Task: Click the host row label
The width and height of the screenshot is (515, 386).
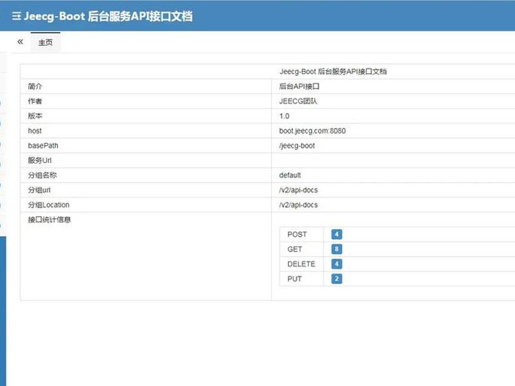Action: point(35,131)
